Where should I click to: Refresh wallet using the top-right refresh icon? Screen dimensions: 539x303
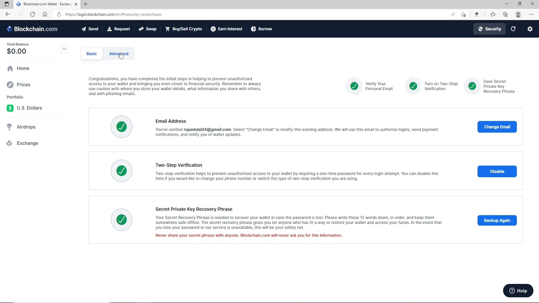pos(513,29)
